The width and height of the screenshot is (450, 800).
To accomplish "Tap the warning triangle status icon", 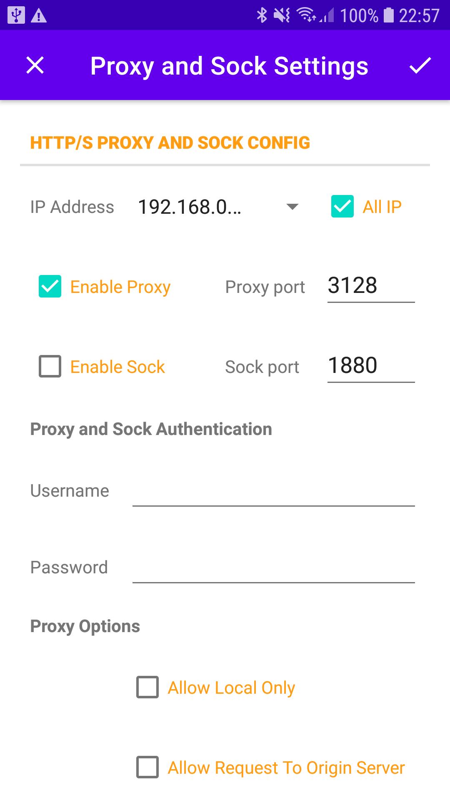I will (39, 16).
